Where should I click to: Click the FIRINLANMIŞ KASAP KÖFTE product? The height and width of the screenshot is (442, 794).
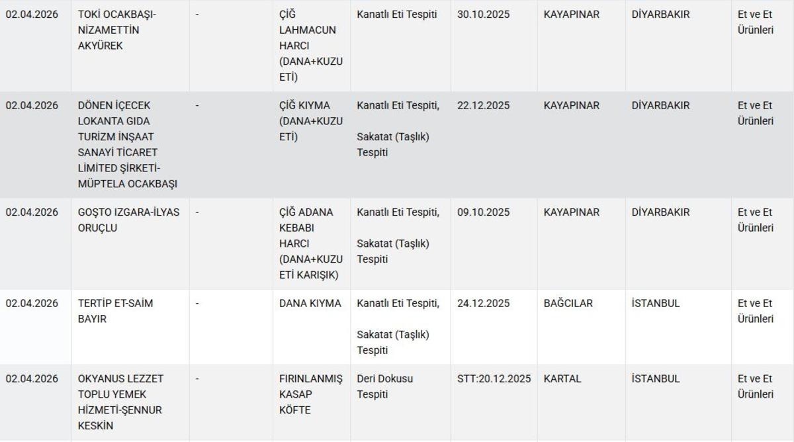coord(310,394)
